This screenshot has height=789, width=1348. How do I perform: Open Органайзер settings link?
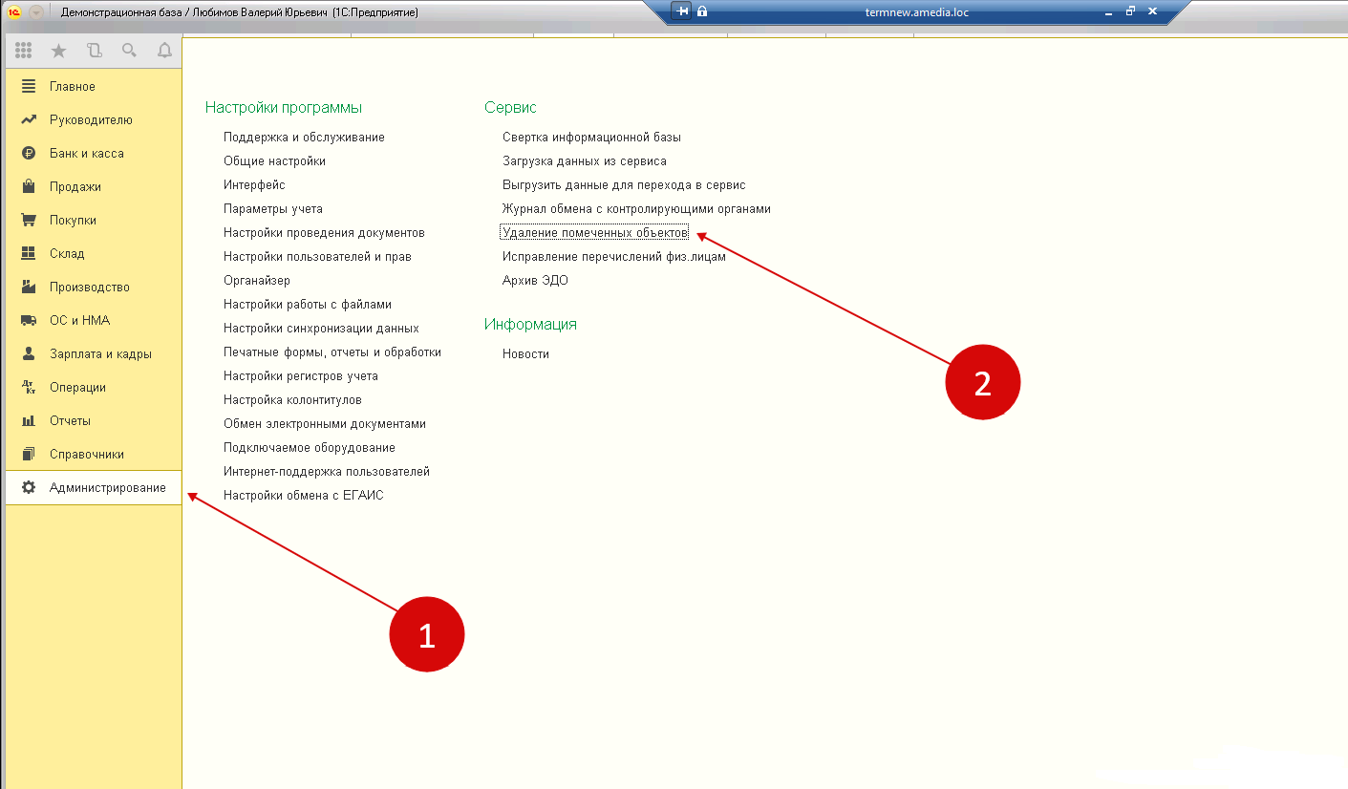[257, 280]
